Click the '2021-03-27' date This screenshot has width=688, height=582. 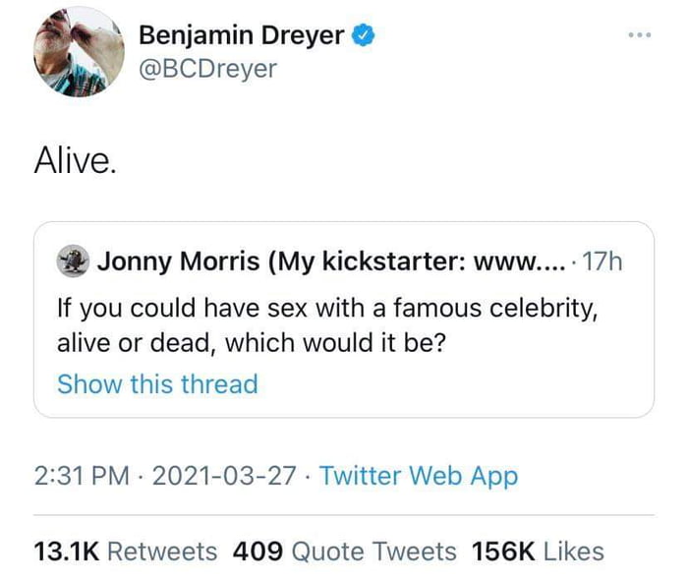(225, 477)
